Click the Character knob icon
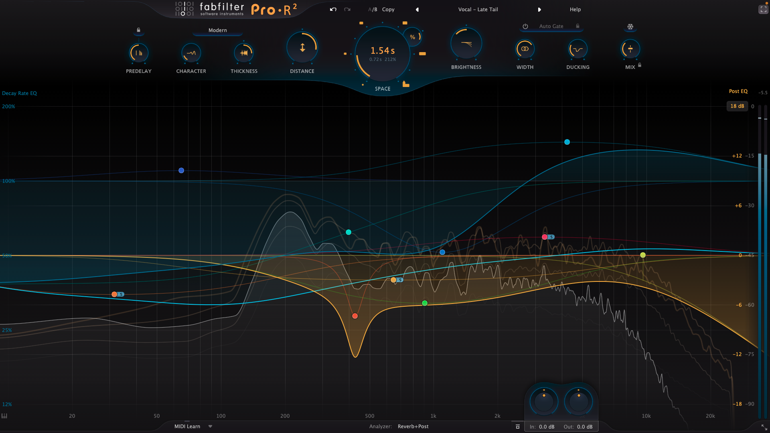This screenshot has height=433, width=770. [191, 53]
